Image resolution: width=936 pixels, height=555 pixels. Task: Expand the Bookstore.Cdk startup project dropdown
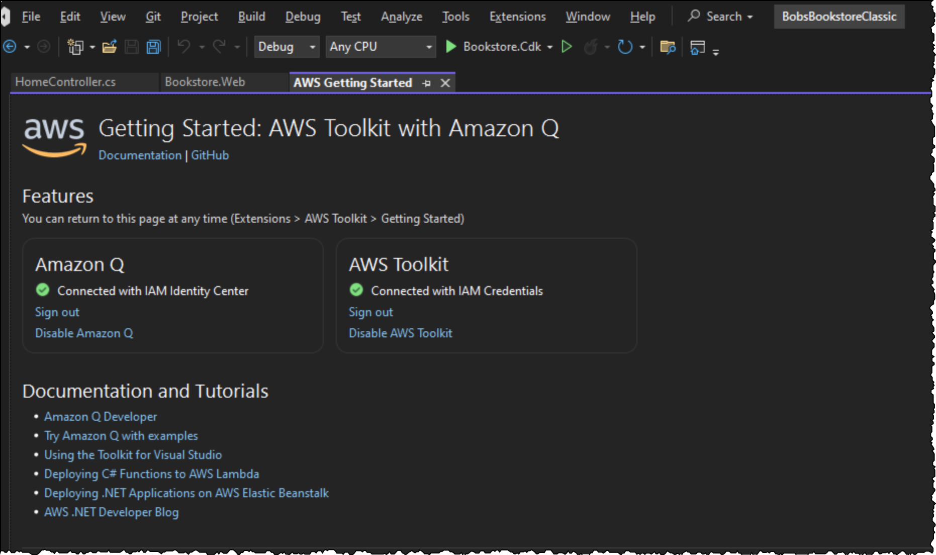(550, 47)
